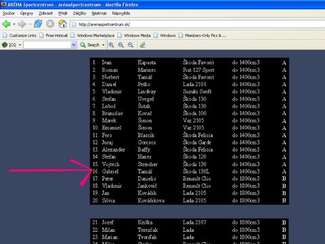Click the name Jozef in row 21
The width and height of the screenshot is (325, 244).
point(108,222)
